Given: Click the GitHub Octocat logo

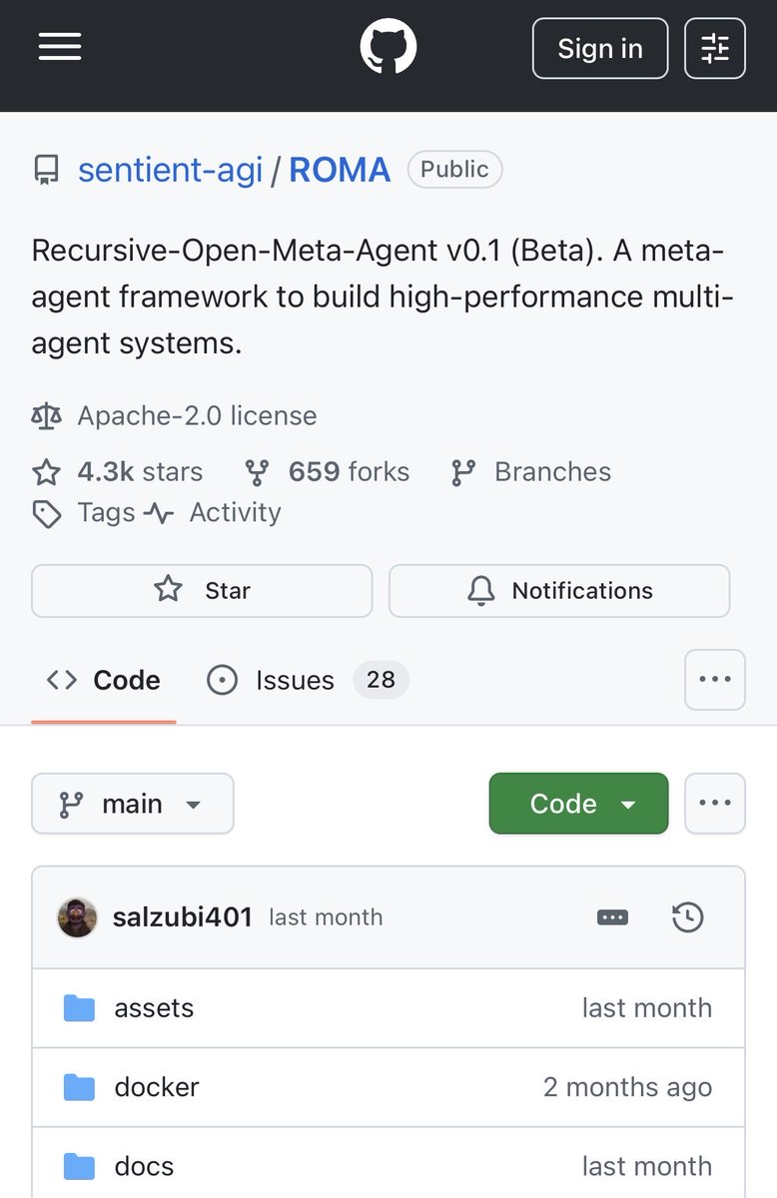Looking at the screenshot, I should pos(388,47).
